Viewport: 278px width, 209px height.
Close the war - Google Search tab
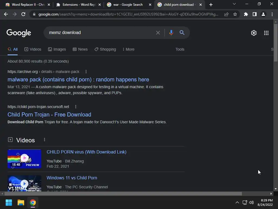point(150,5)
